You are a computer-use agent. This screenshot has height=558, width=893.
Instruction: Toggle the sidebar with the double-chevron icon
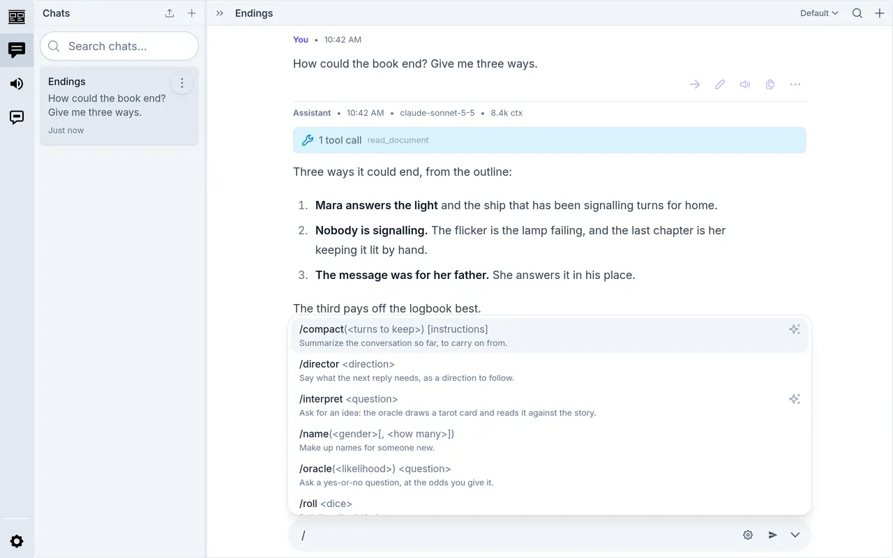[x=220, y=13]
